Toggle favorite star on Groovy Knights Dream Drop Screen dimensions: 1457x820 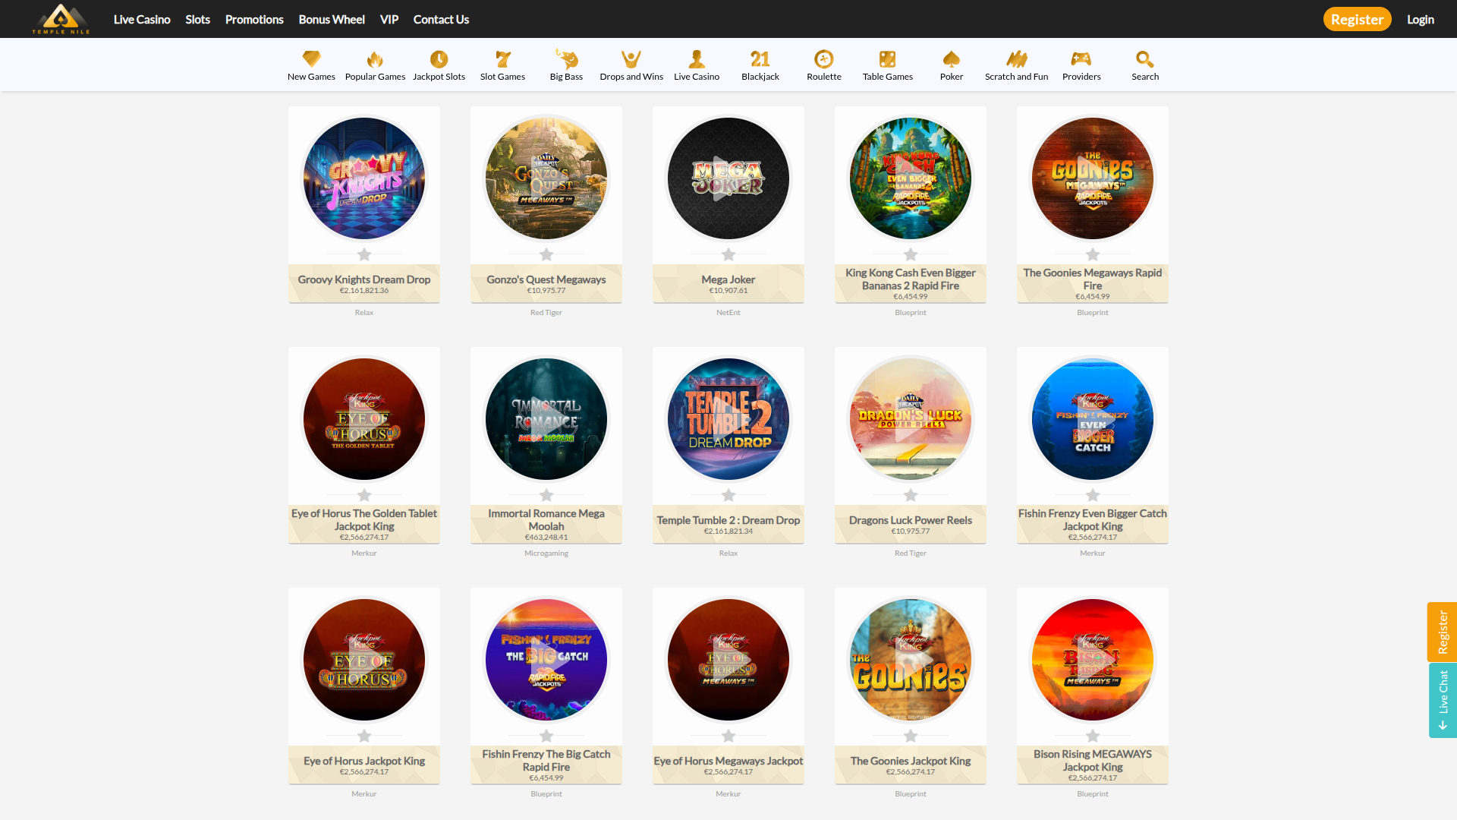click(x=364, y=254)
